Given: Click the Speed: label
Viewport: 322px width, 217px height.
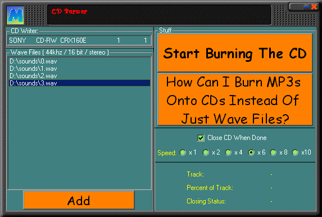Looking at the screenshot, I should click(x=167, y=153).
